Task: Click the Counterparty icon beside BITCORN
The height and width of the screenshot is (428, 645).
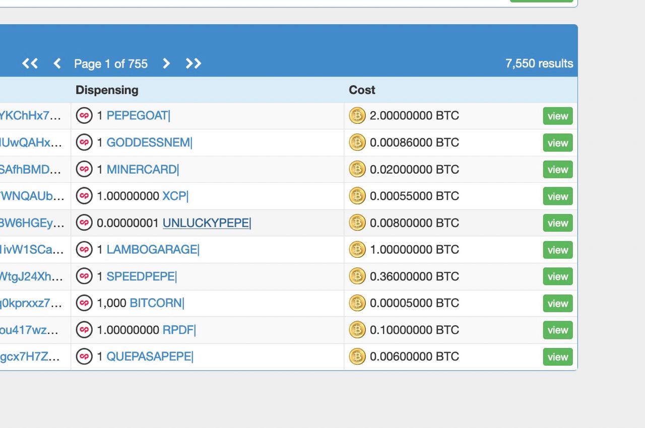Action: click(x=84, y=303)
